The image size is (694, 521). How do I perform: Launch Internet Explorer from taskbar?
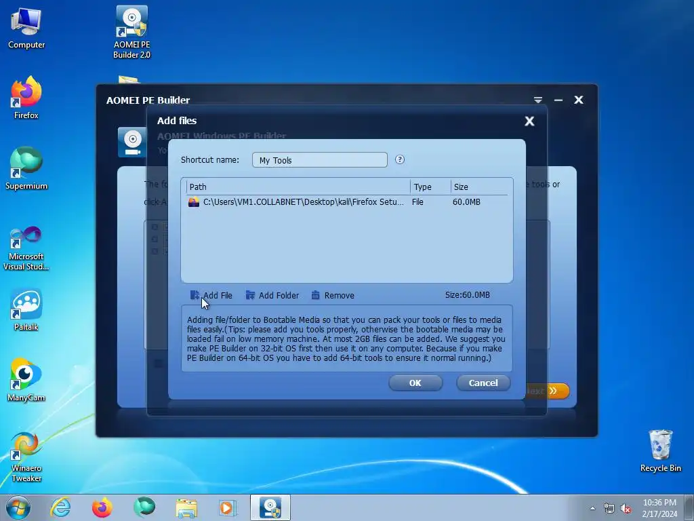(x=60, y=507)
